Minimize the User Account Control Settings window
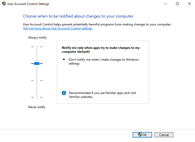 (x=165, y=4)
